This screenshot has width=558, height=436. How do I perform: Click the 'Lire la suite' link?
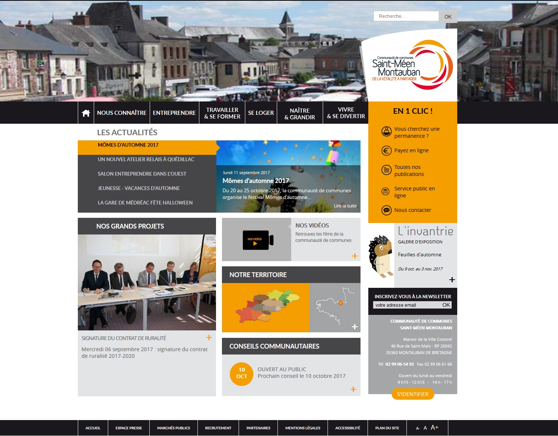click(x=345, y=206)
